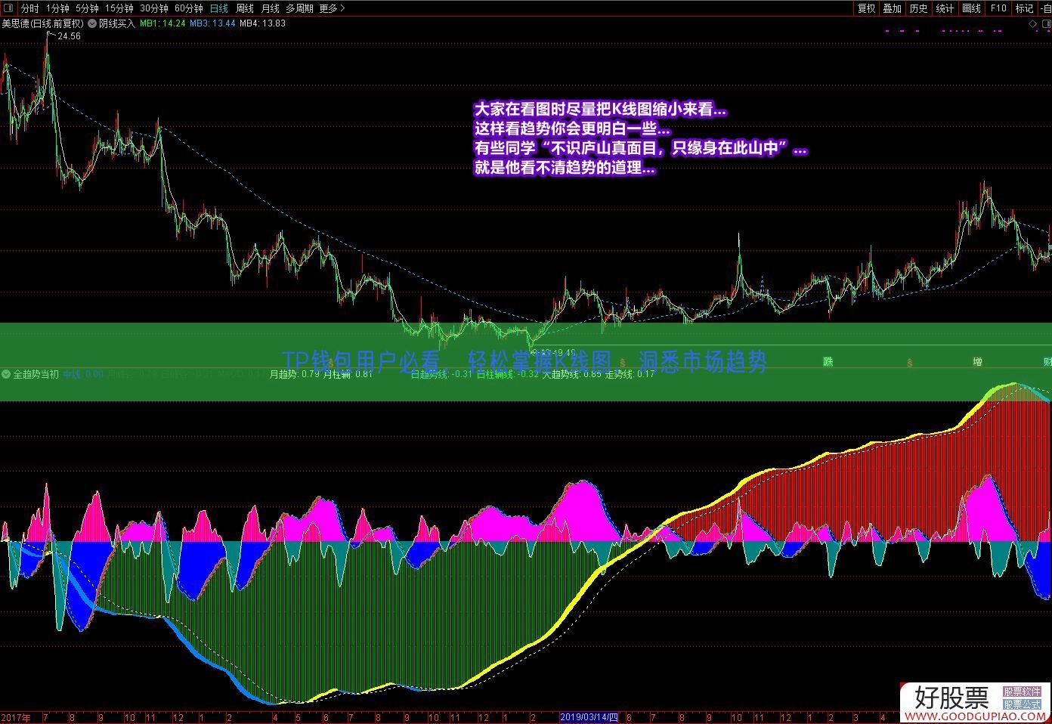Switch to 15分钟 period
The height and width of the screenshot is (724, 1052).
pos(119,8)
